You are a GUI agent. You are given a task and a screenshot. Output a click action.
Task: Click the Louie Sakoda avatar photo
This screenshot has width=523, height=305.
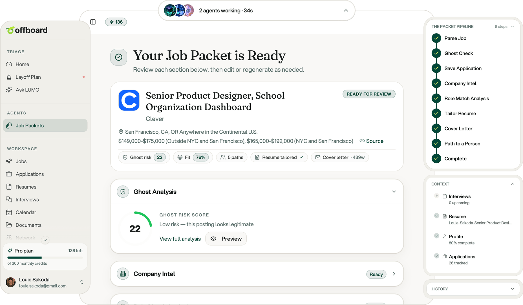[11, 282]
